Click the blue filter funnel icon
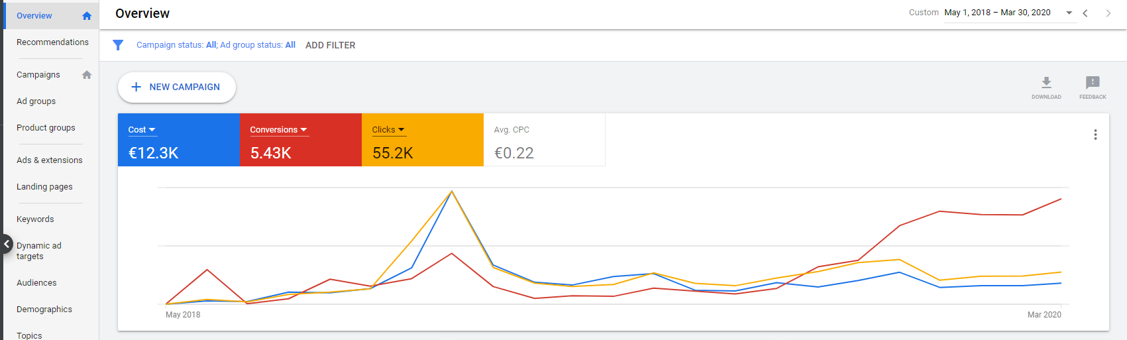 click(x=118, y=45)
